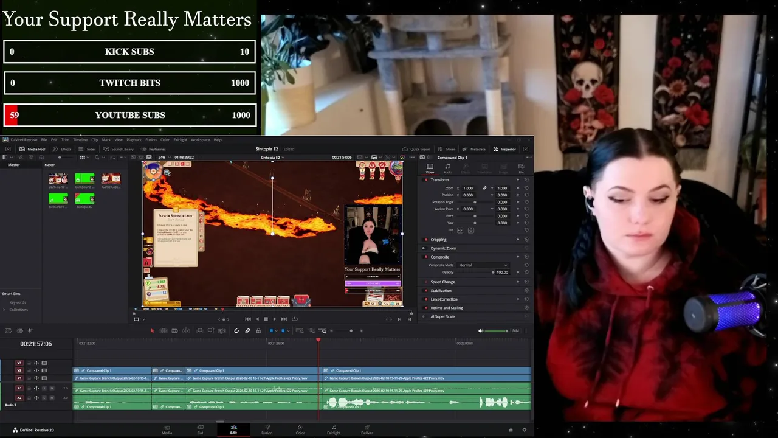Open the Sintopia E2 timeline name dropdown
The image size is (778, 438).
(x=272, y=158)
